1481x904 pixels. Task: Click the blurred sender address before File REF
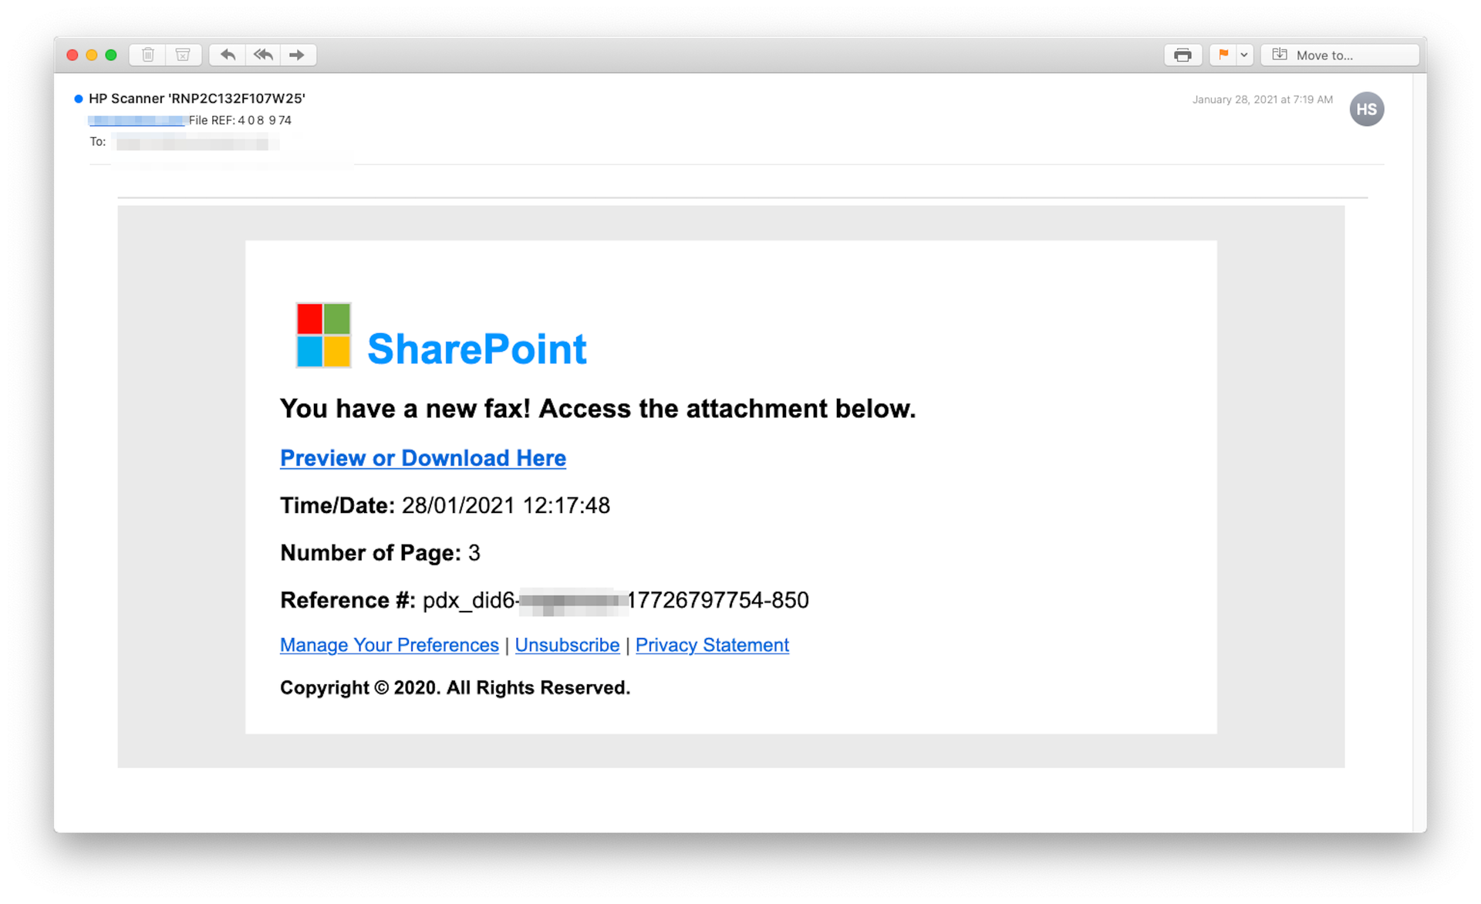point(137,120)
